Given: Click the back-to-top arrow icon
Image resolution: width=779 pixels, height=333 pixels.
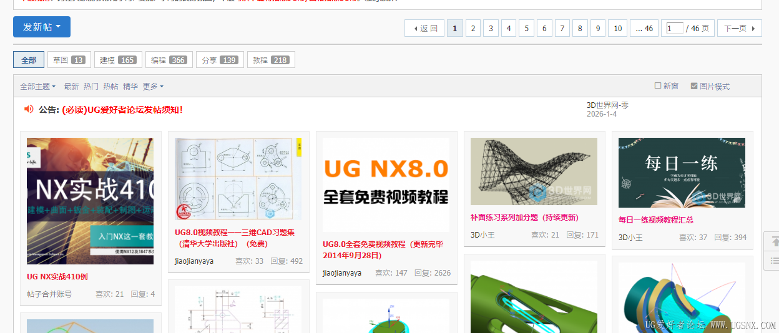Looking at the screenshot, I should [775, 241].
